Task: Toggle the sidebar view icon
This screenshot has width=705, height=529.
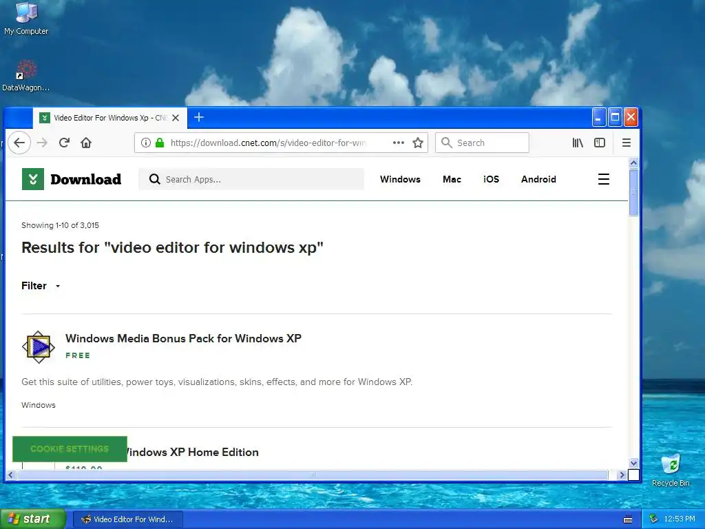Action: tap(600, 143)
